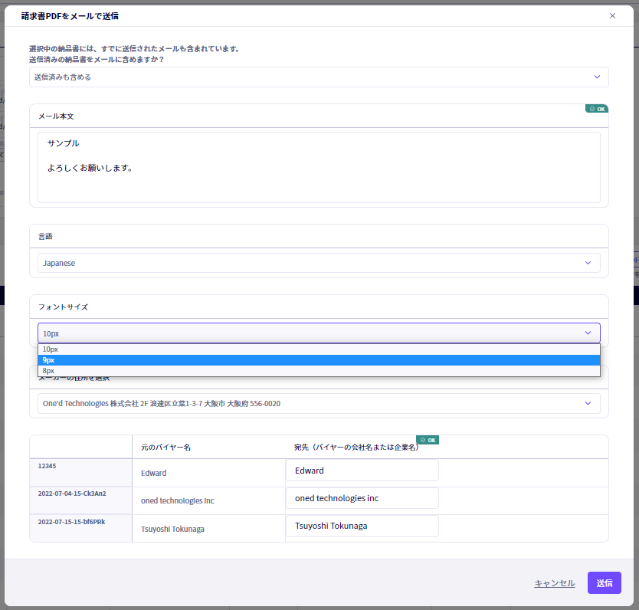
Task: Click the 元のバイヤー名 column header
Action: tap(165, 447)
